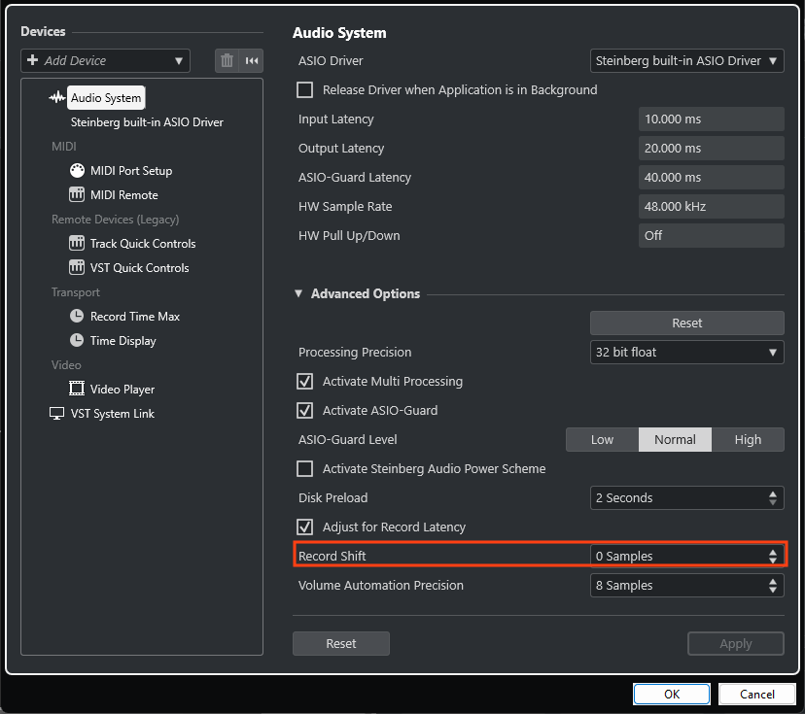Open the Processing Precision dropdown
805x714 pixels.
pyautogui.click(x=687, y=353)
